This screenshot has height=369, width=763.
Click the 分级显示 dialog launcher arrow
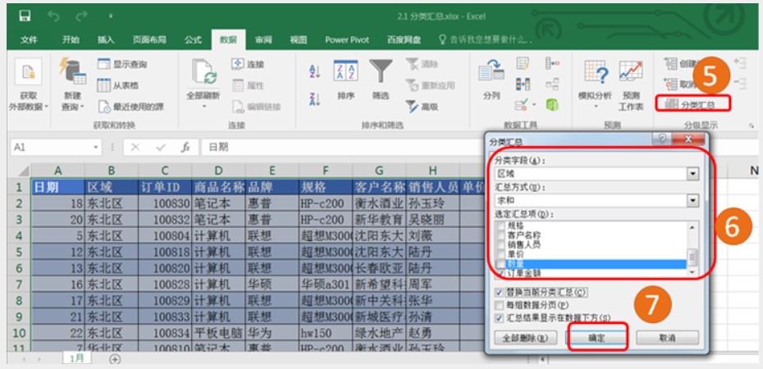(751, 126)
